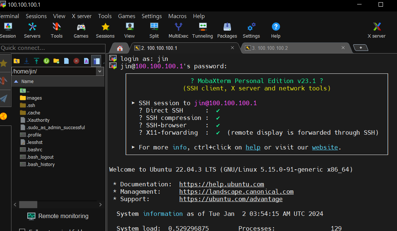Activate the MultiExec toolbar icon
Viewport: 397px width, 231px height.
(178, 30)
